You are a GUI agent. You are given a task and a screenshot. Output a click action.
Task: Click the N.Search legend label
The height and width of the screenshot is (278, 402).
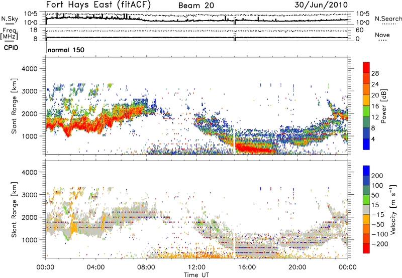click(x=385, y=17)
